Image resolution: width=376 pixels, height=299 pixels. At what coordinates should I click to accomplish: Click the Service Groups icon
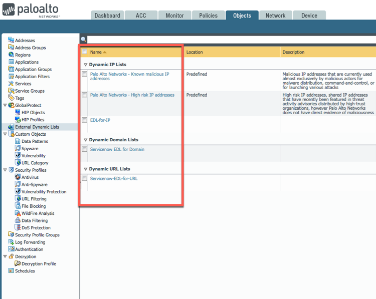(x=11, y=91)
